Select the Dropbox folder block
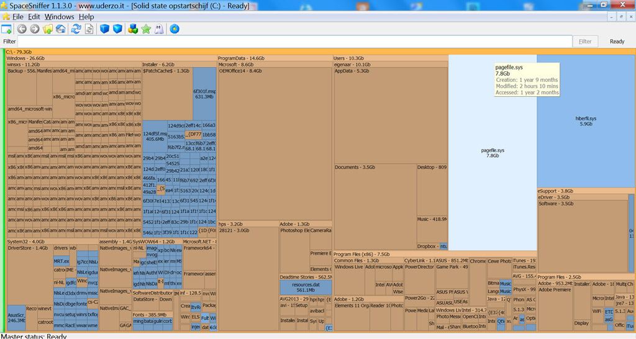Viewport: 636px width, 339px height. 428,246
